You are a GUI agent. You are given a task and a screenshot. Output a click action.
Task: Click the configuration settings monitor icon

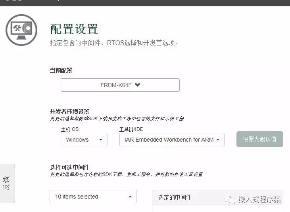[x=21, y=30]
